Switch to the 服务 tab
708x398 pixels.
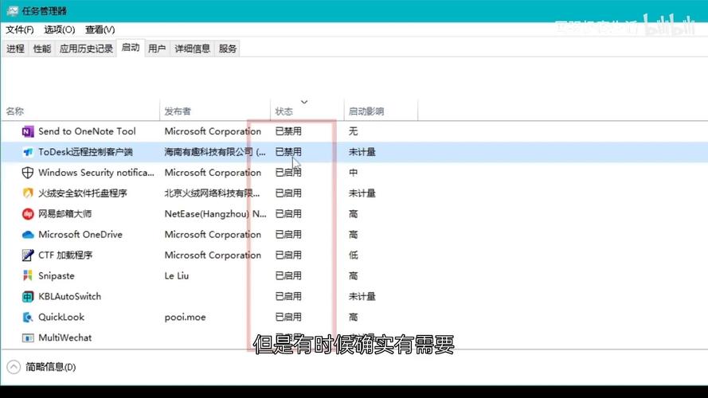click(228, 49)
